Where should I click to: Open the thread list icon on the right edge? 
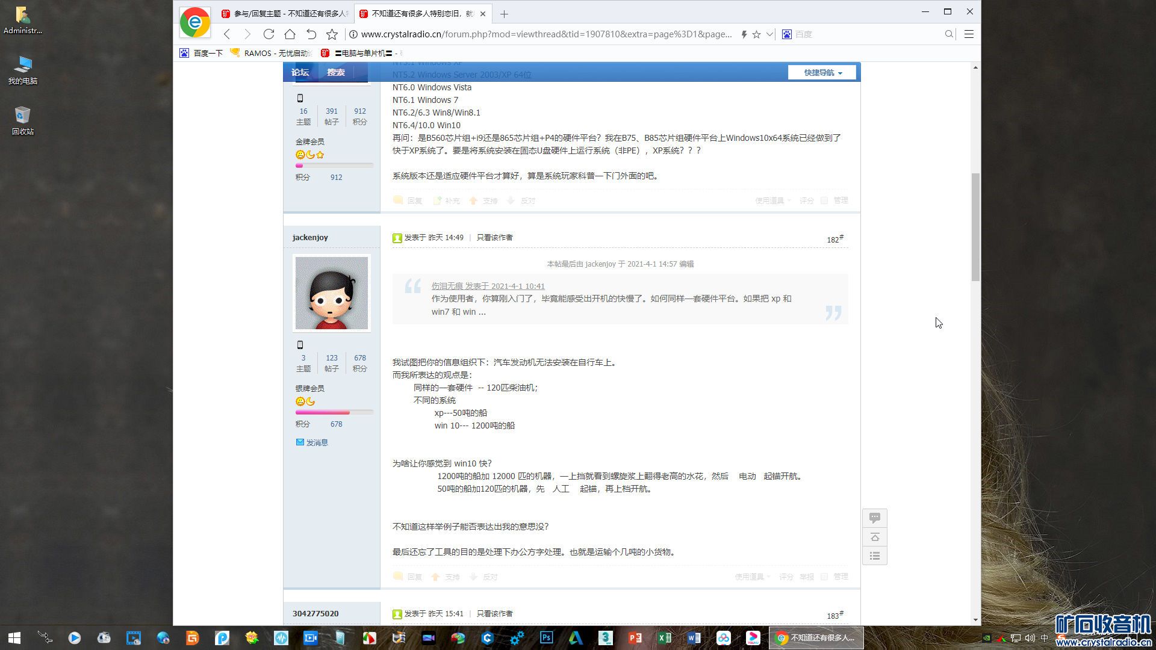click(875, 556)
